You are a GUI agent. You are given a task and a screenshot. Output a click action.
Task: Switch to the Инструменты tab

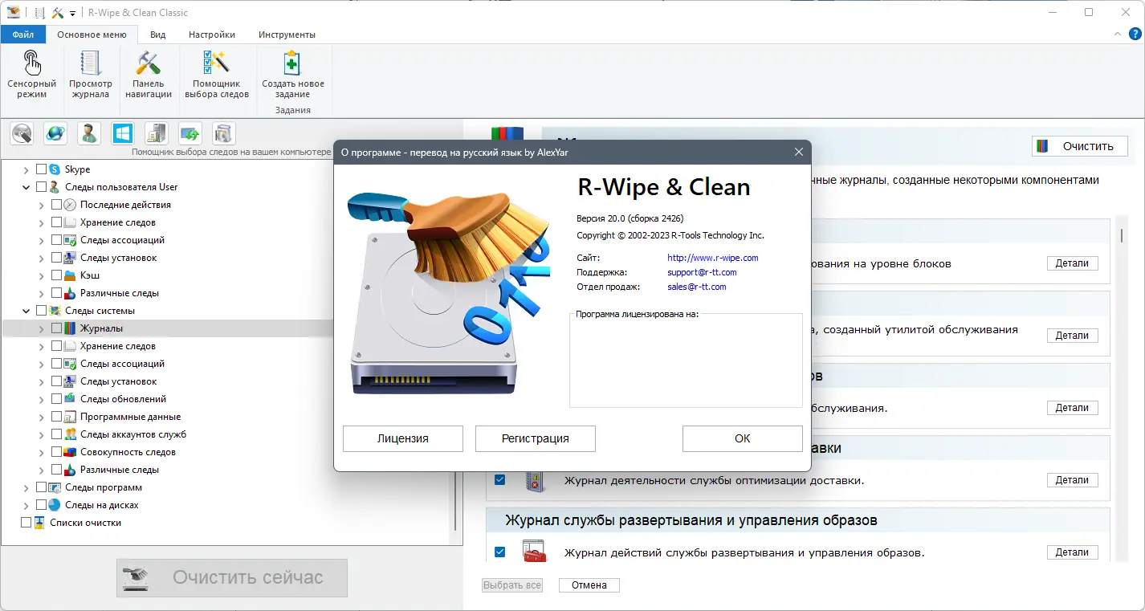287,35
